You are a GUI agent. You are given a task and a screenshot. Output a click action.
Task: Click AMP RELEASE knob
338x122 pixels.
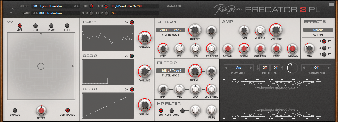[x=292, y=48]
